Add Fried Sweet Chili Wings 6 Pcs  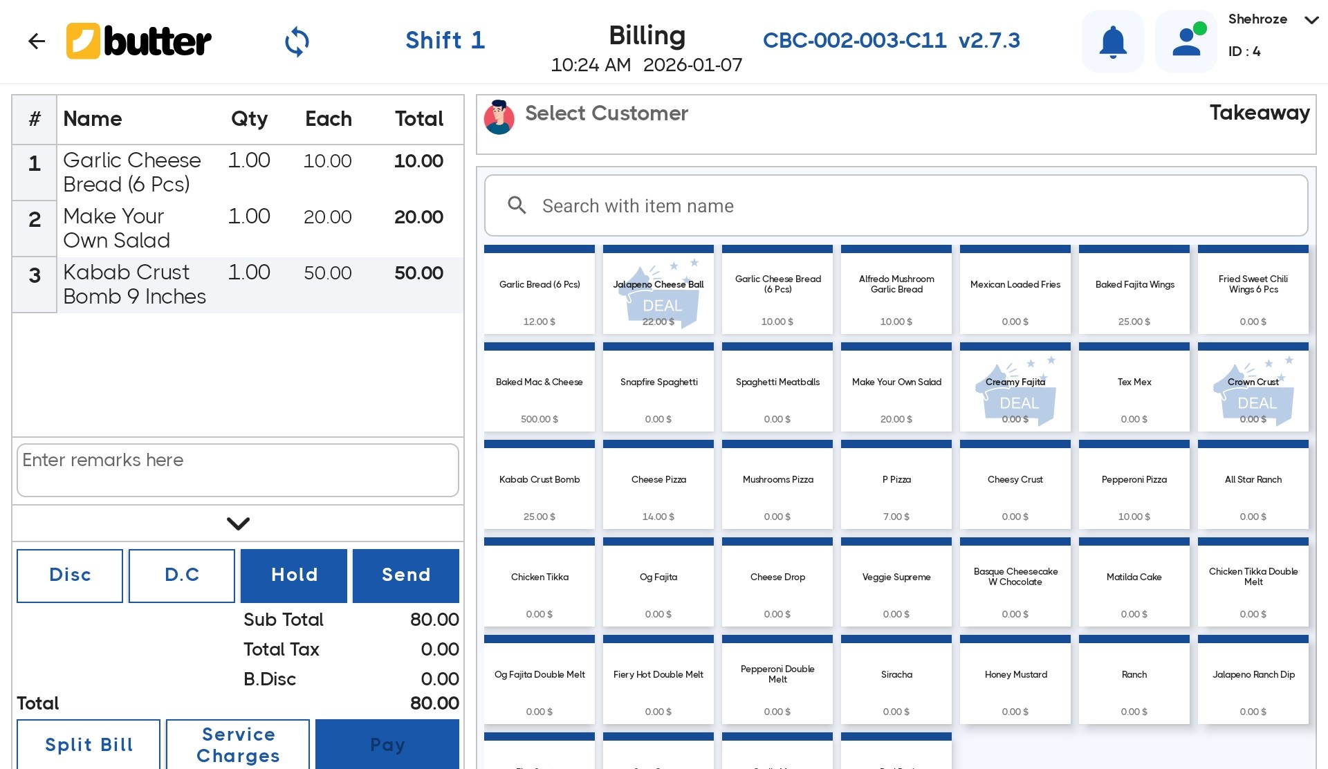[1253, 290]
